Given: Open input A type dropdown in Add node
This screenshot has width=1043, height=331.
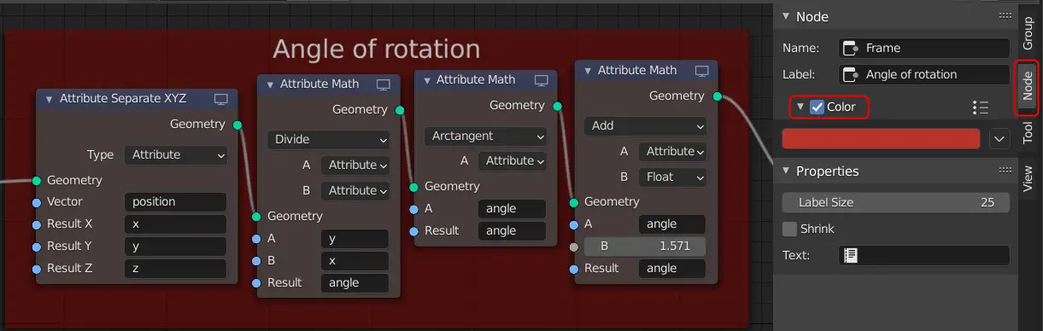Looking at the screenshot, I should click(672, 152).
